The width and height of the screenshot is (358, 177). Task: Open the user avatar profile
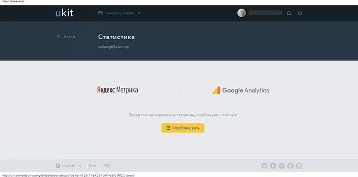tap(242, 13)
